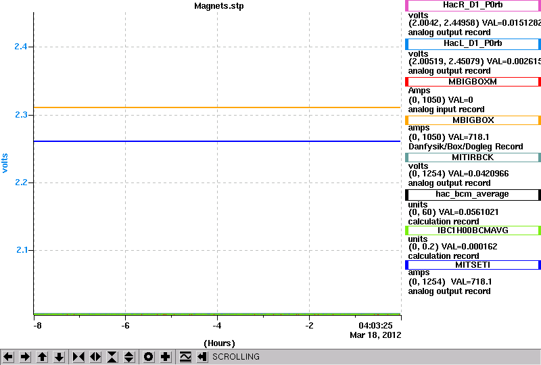The image size is (541, 365).
Task: Select the MITIRBCK curve in the legend
Action: point(473,157)
